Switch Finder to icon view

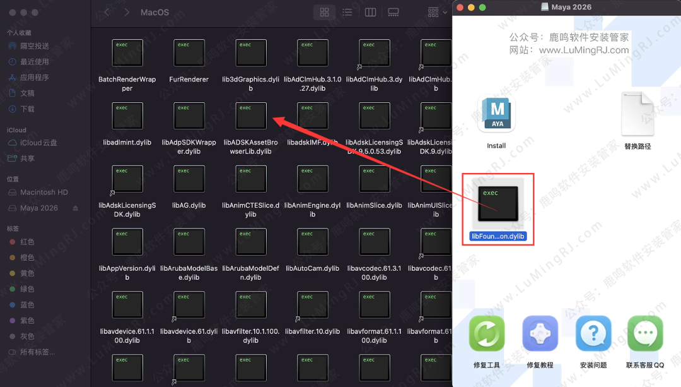pos(324,12)
